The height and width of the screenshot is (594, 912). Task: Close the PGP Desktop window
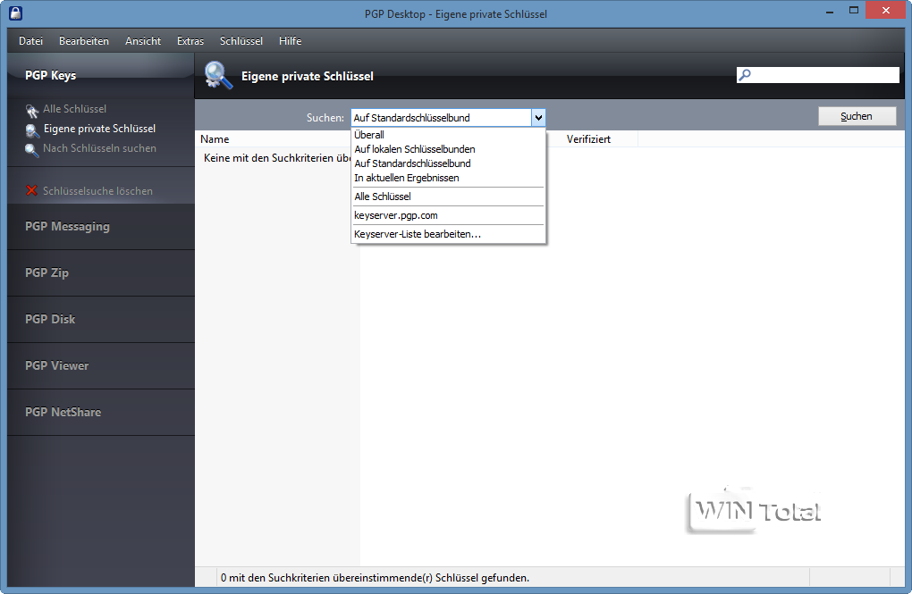(885, 11)
